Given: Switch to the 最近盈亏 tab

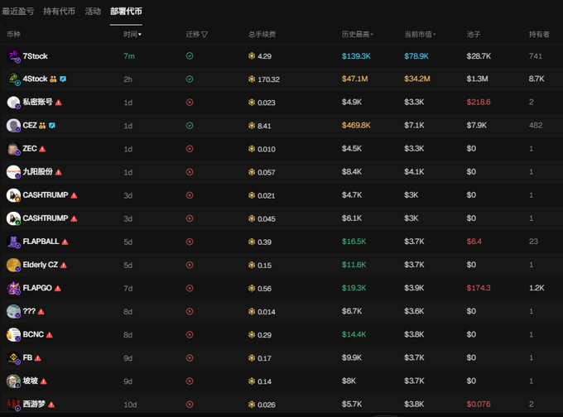Looking at the screenshot, I should (18, 12).
